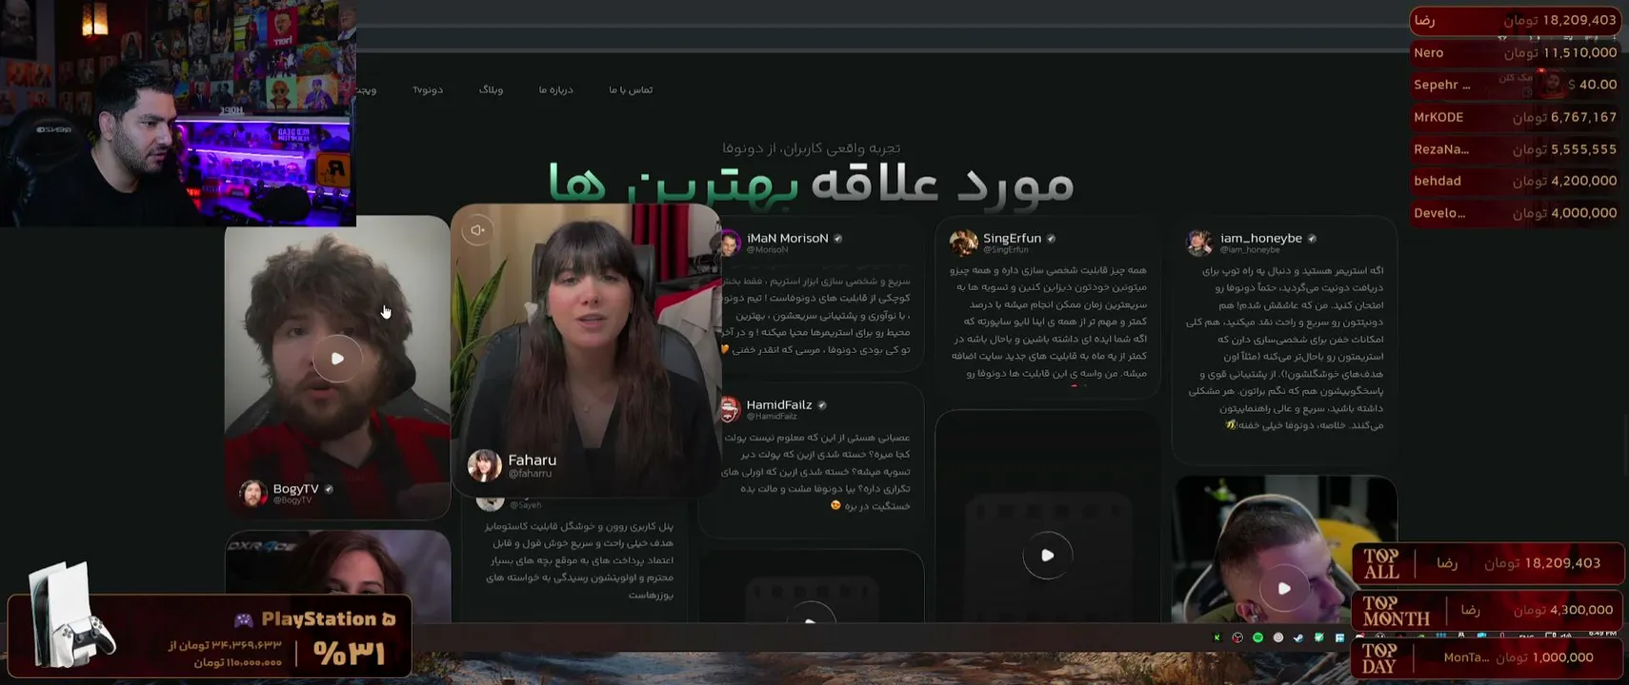Click the verified badge beside BogyTV
The image size is (1629, 685).
click(329, 489)
